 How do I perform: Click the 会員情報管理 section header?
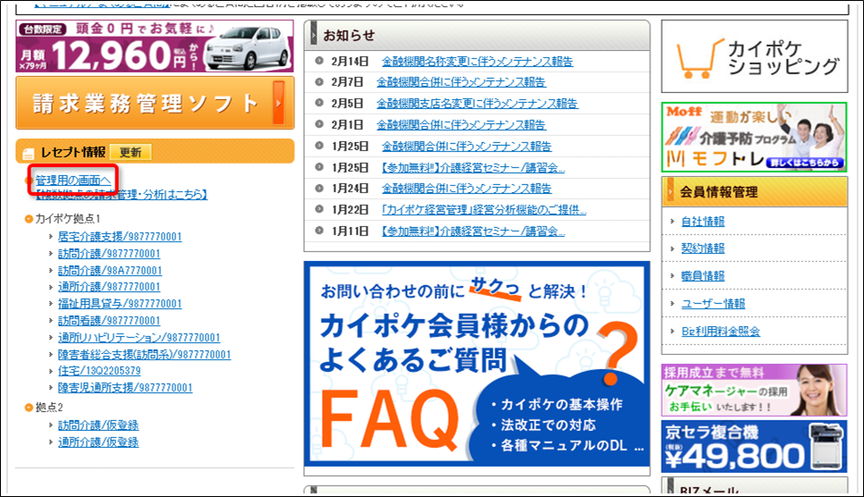(754, 192)
